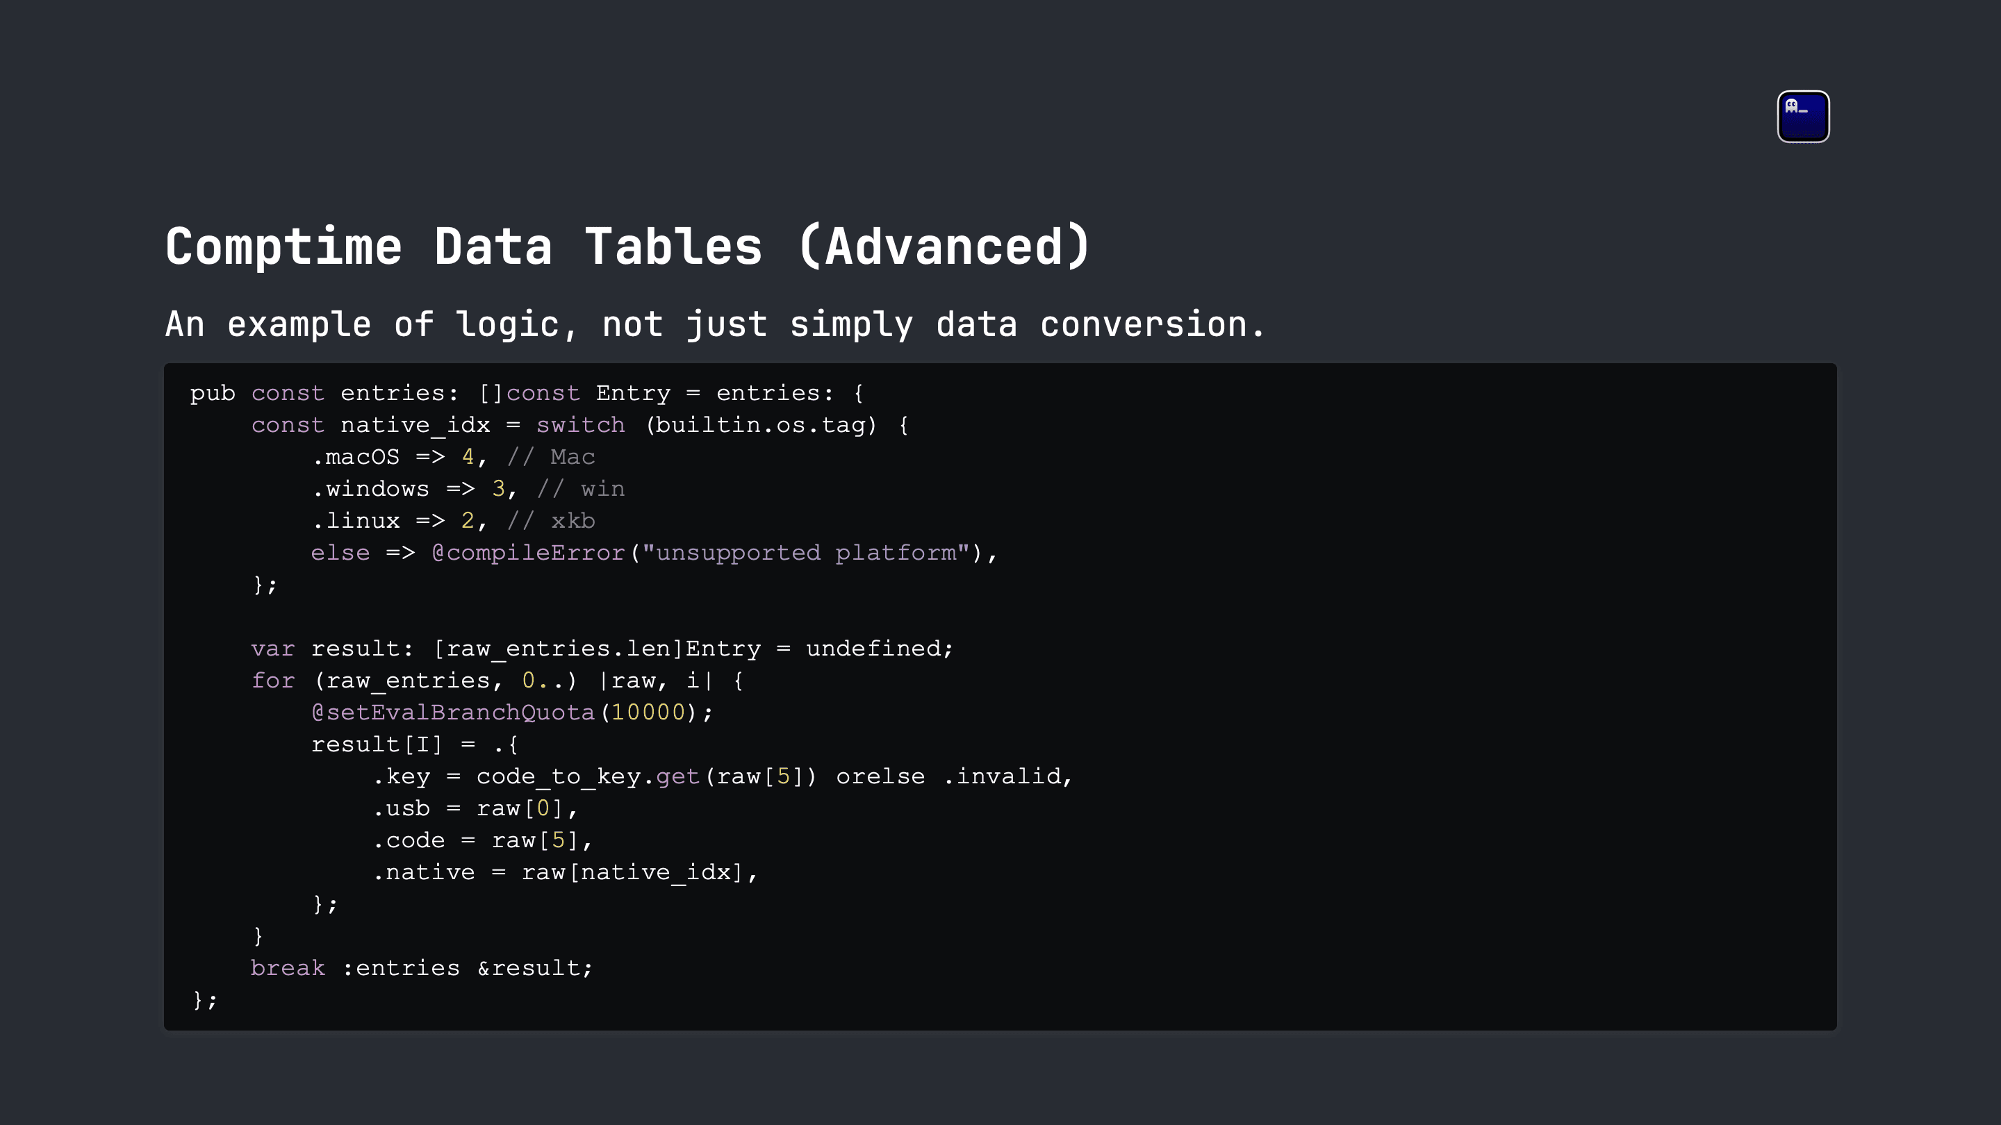
Task: Click the break :entries &result statement
Action: click(x=422, y=968)
